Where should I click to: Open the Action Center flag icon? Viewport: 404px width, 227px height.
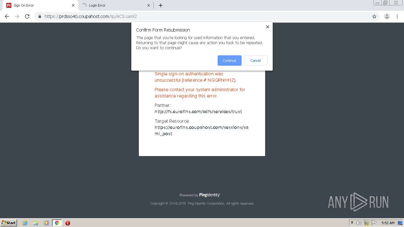point(374,223)
